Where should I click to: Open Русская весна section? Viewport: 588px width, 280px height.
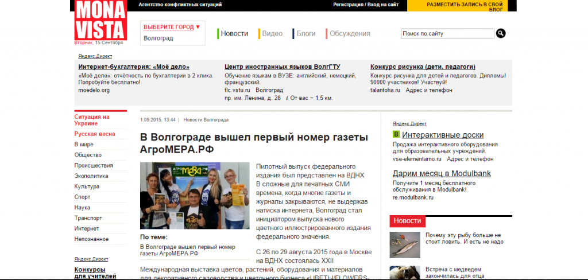point(95,134)
